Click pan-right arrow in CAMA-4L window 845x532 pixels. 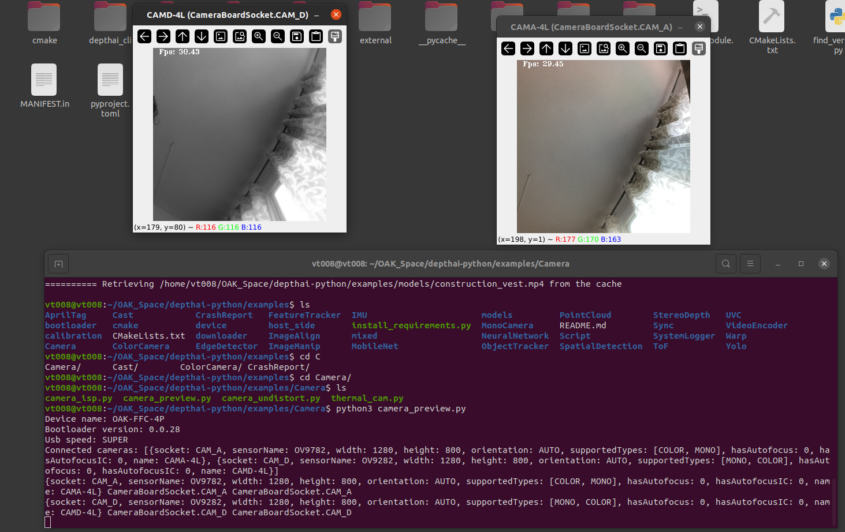coord(527,48)
